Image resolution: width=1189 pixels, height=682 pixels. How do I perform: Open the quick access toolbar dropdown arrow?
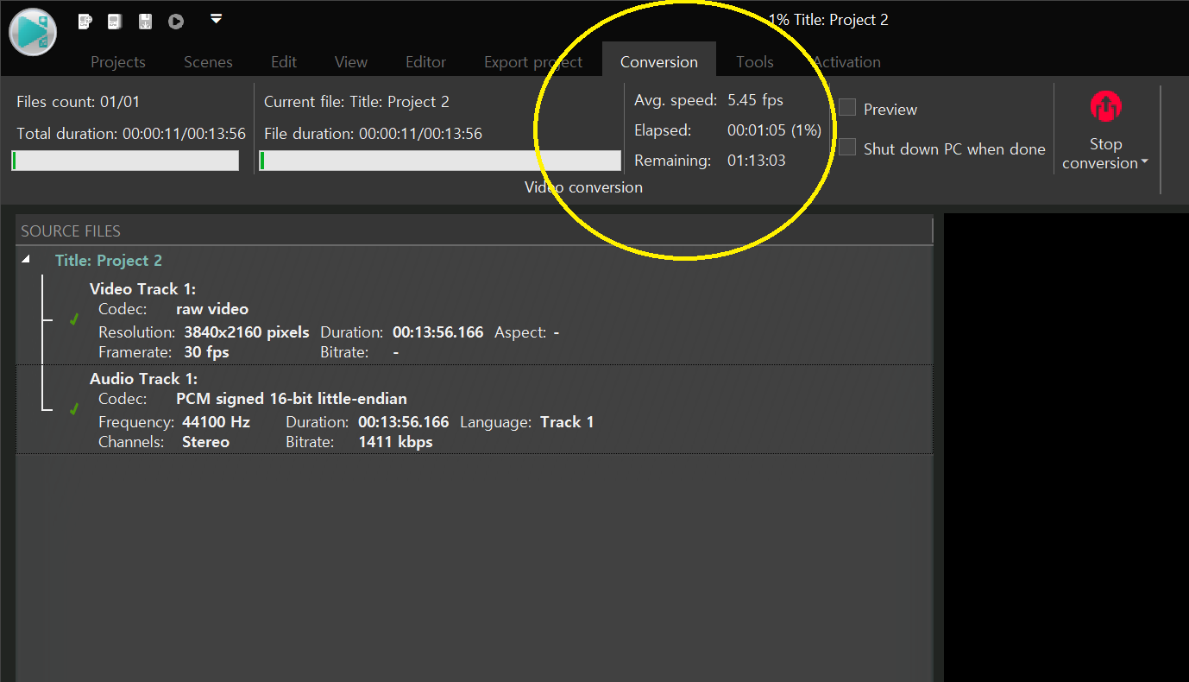pyautogui.click(x=217, y=19)
